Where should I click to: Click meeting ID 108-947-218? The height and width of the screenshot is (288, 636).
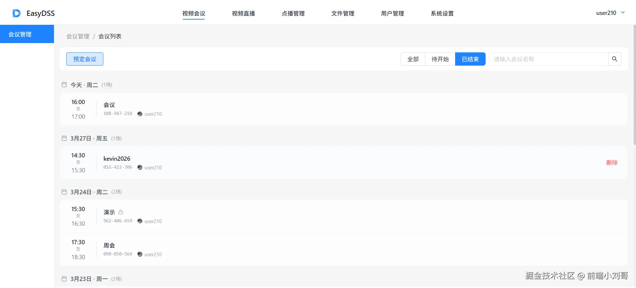118,113
